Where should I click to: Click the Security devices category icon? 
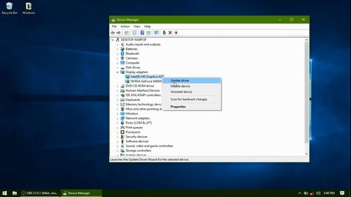pos(122,137)
